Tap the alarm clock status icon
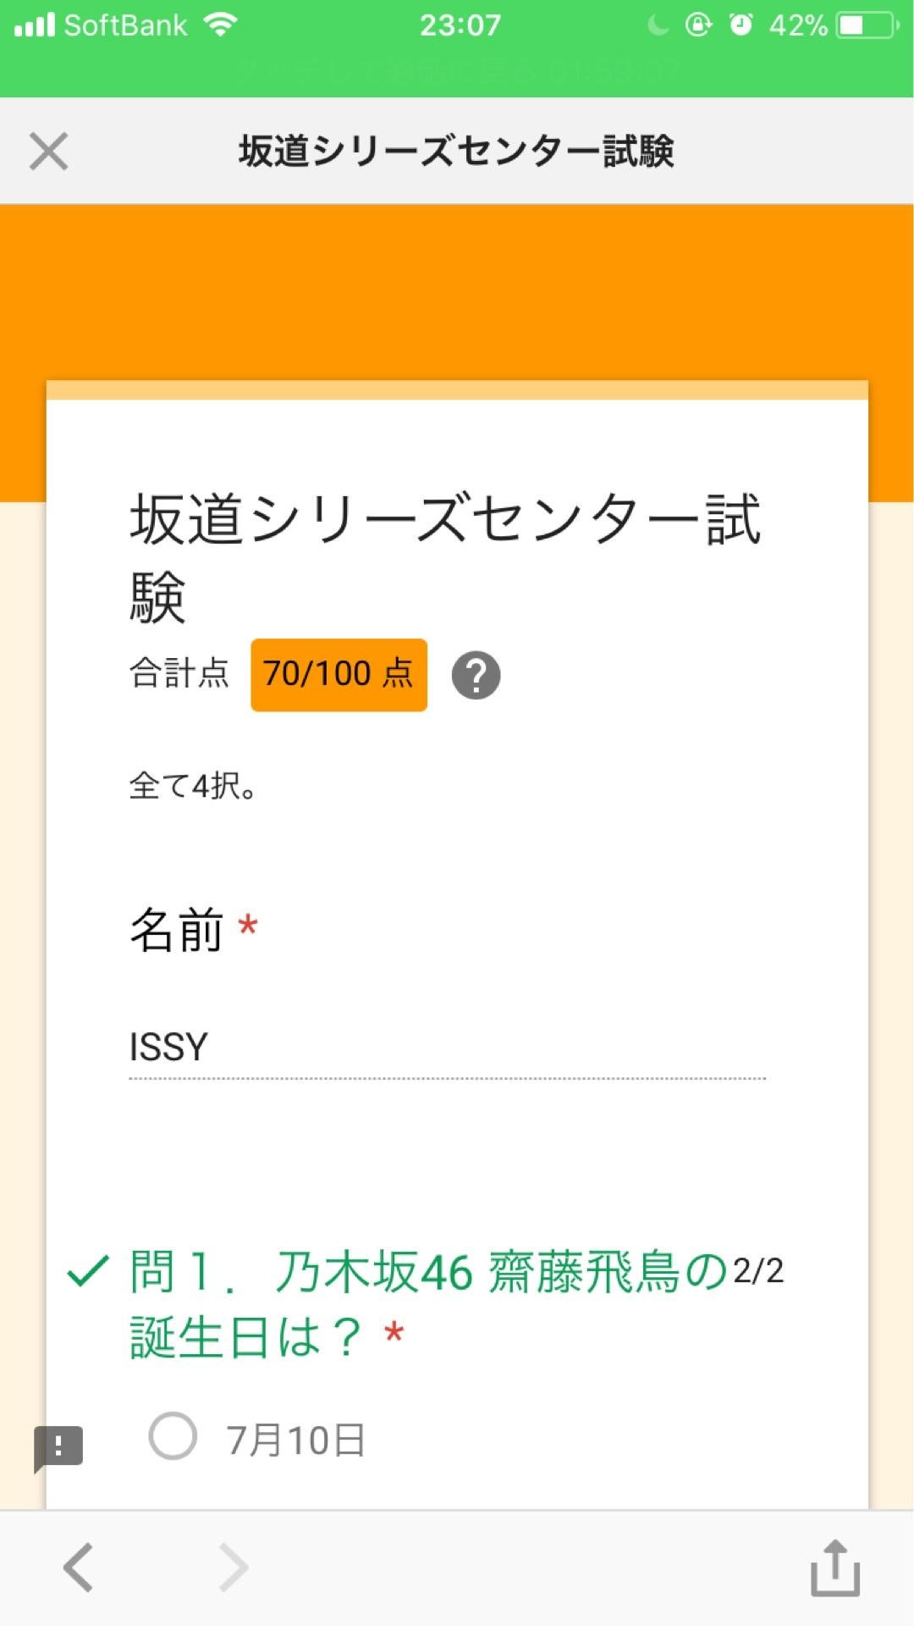 point(741,25)
